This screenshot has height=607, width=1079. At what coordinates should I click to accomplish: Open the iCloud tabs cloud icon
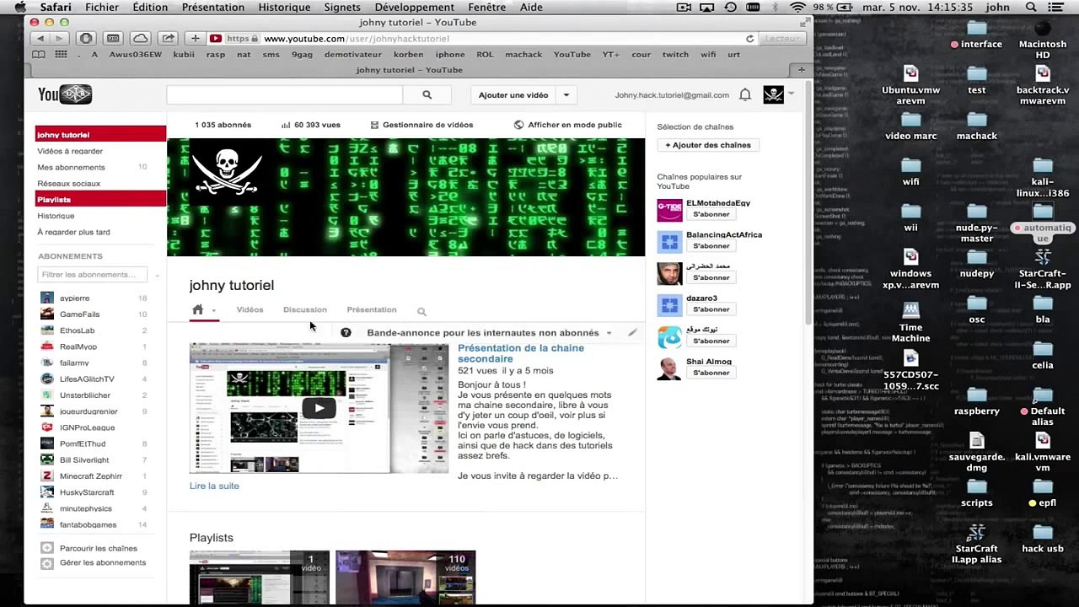tap(141, 39)
